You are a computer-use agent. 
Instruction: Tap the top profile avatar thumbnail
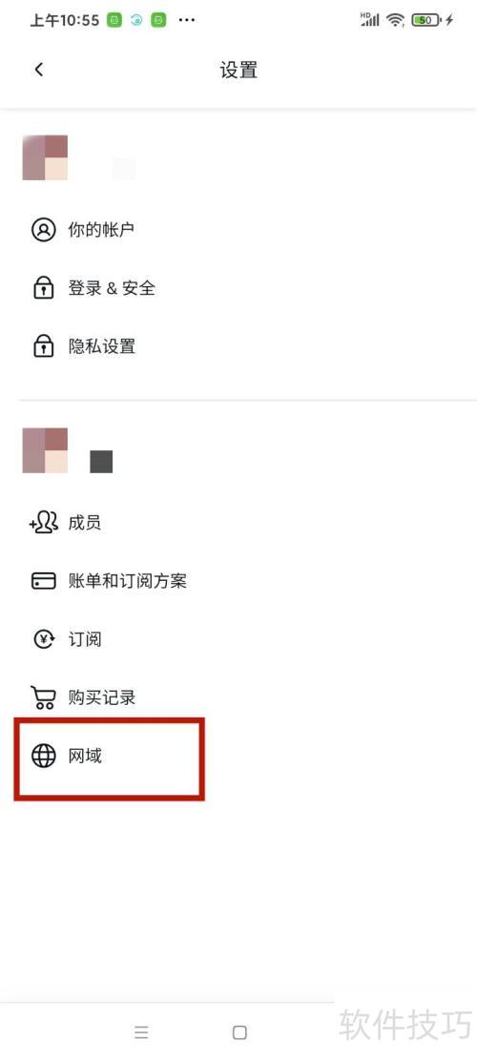pos(45,157)
